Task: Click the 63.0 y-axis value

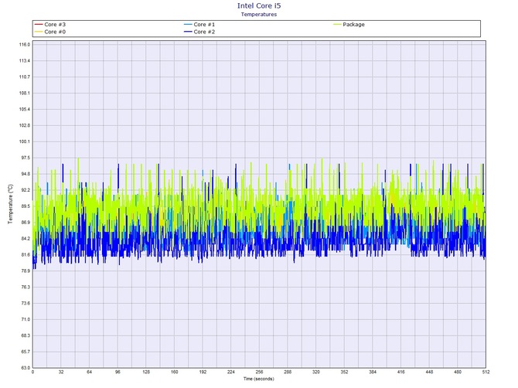Action: click(26, 368)
